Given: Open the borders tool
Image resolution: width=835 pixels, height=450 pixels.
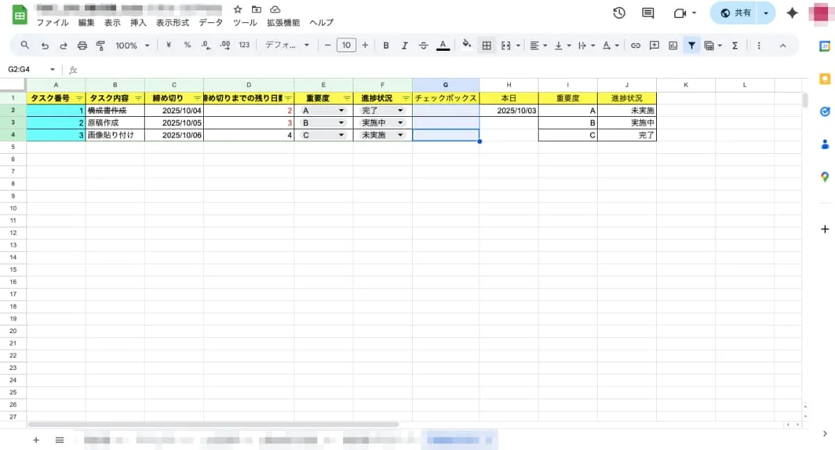Looking at the screenshot, I should click(x=487, y=45).
